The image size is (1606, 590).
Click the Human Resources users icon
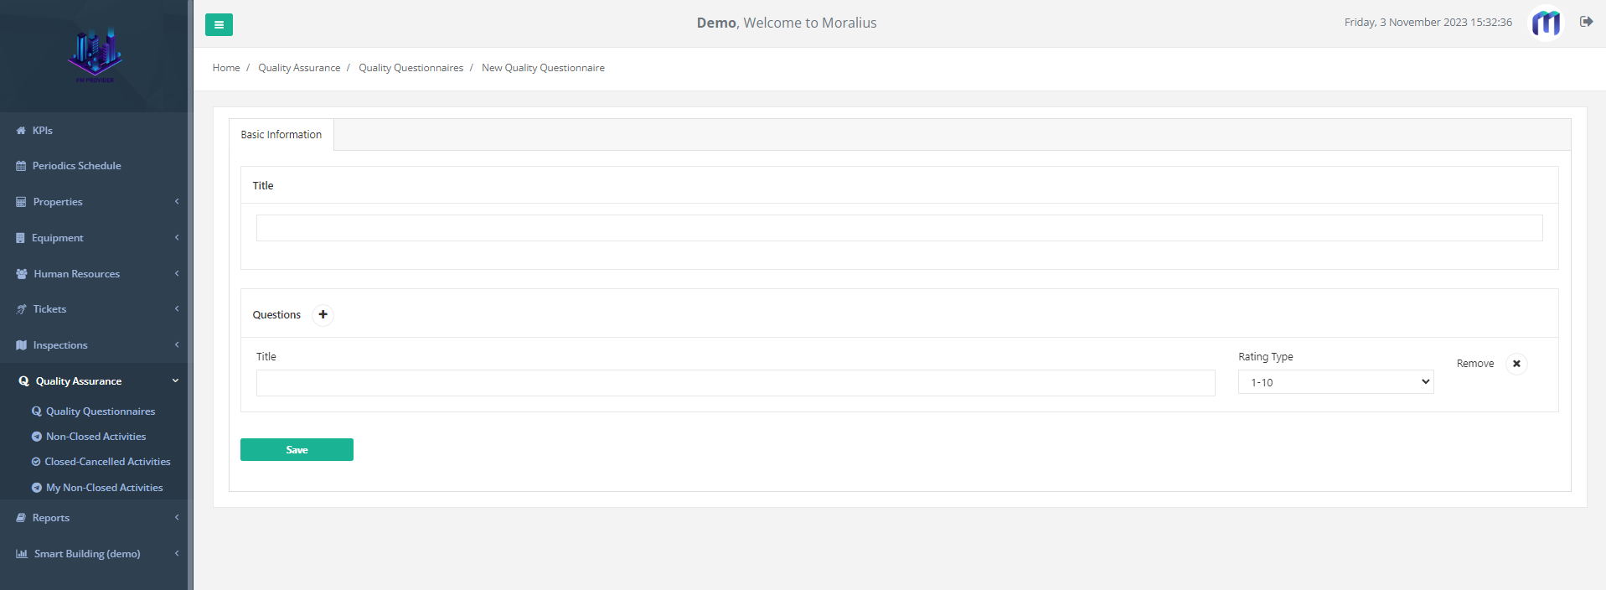[22, 274]
